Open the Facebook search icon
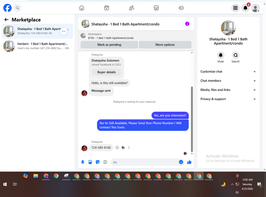 18,8
